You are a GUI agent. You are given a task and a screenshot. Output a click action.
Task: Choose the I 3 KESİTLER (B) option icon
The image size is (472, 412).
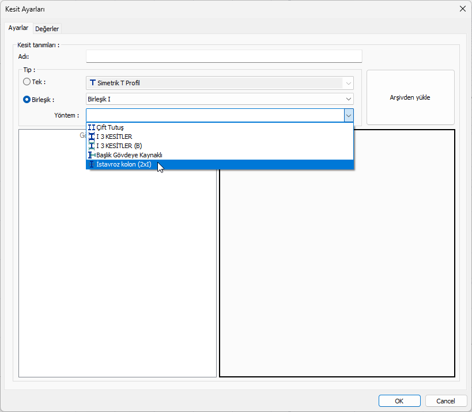coord(92,146)
